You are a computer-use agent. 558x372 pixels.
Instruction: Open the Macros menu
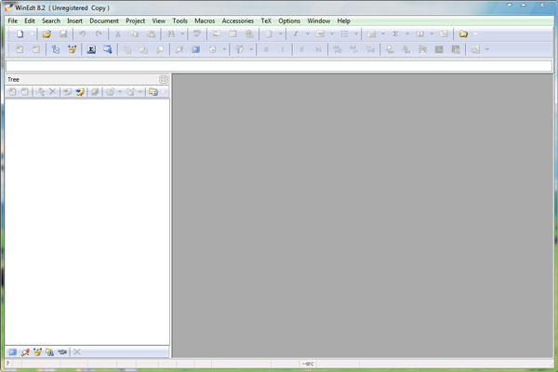(x=205, y=20)
